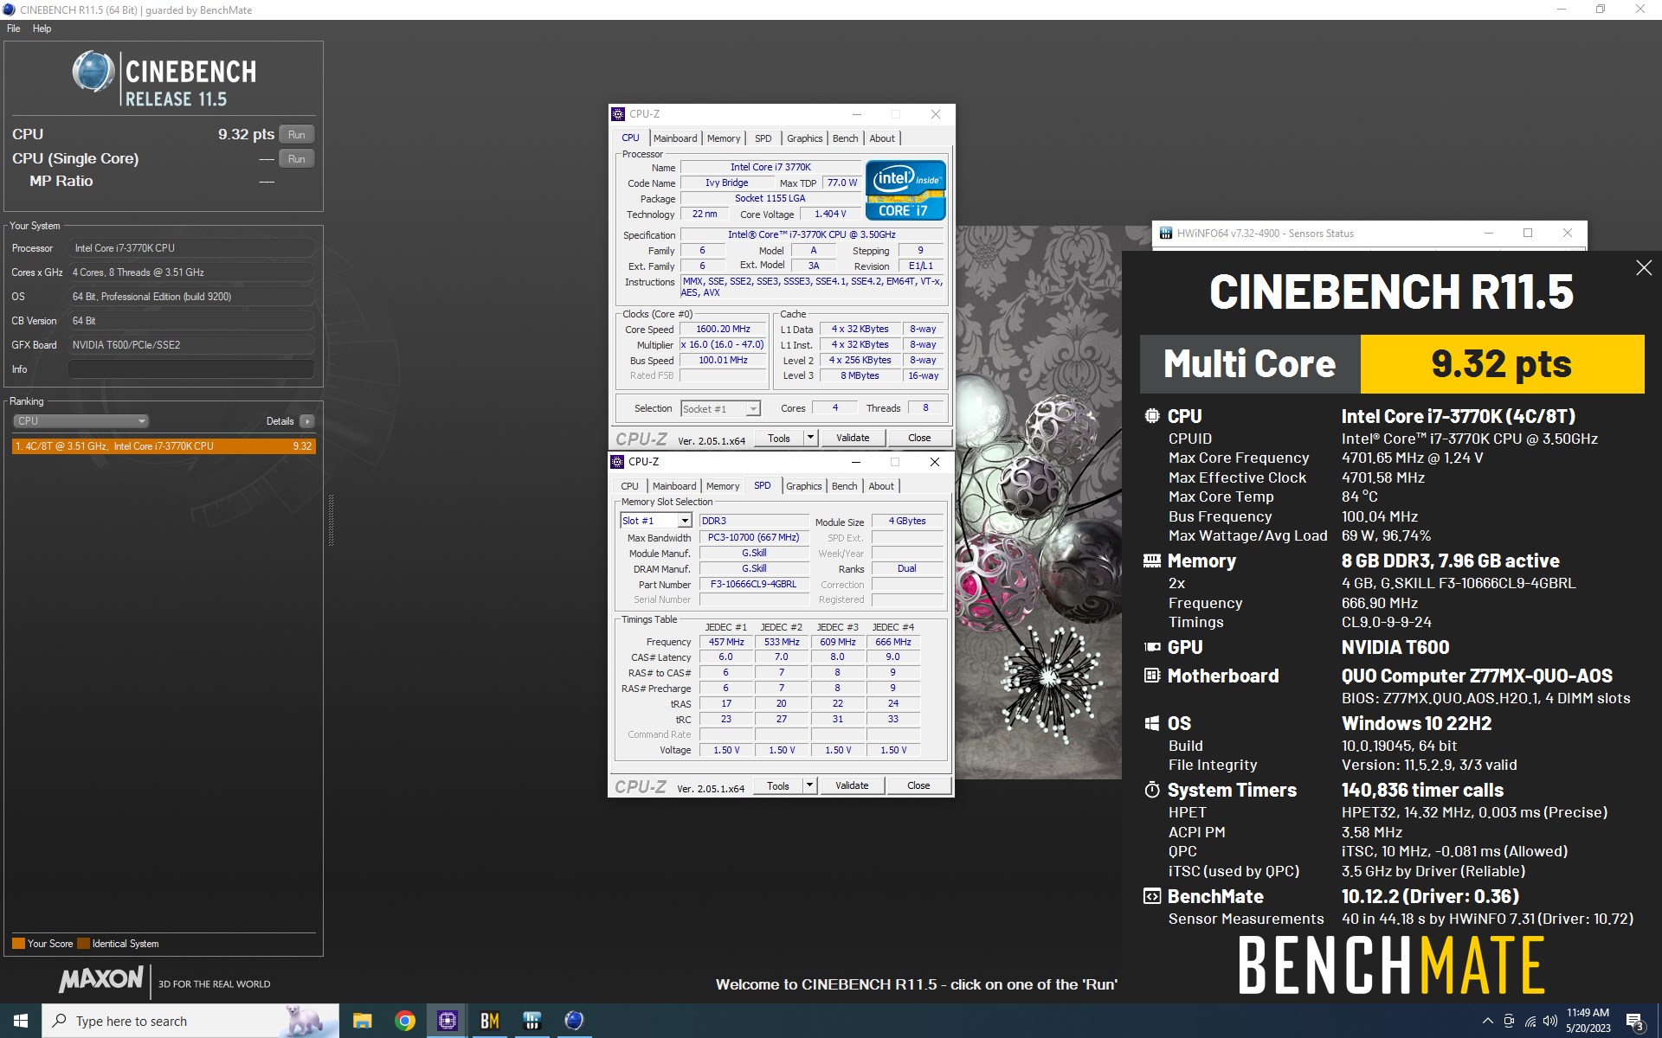Open File Explorer from the taskbar
The image size is (1662, 1038).
pyautogui.click(x=362, y=1021)
